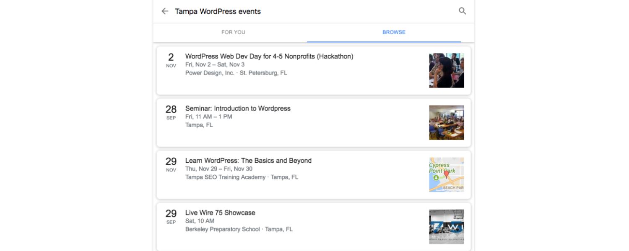
Task: Select the BROWSE tab
Action: point(394,32)
